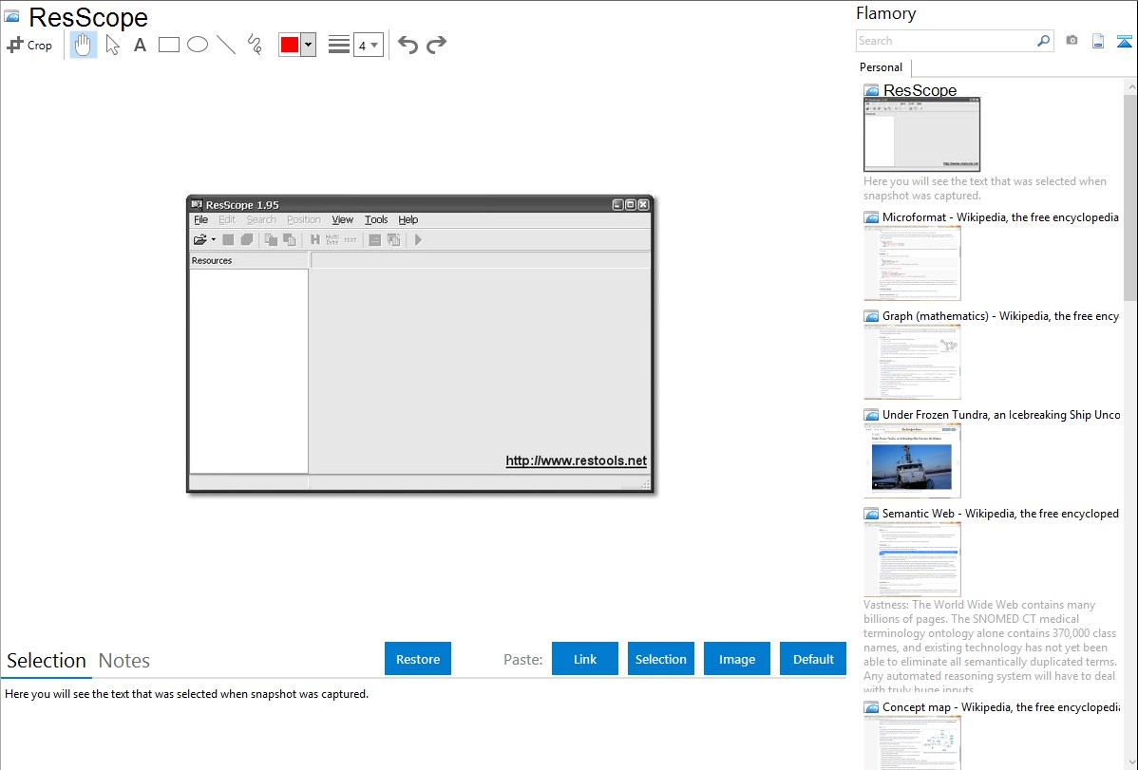Click the Link paste button
This screenshot has width=1138, height=770.
point(585,659)
